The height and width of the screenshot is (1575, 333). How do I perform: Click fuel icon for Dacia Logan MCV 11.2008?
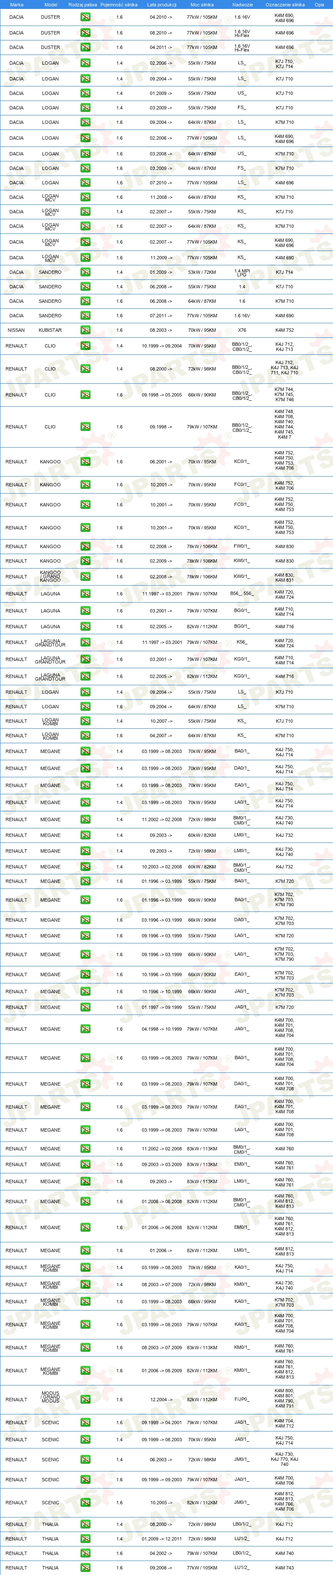coord(85,198)
